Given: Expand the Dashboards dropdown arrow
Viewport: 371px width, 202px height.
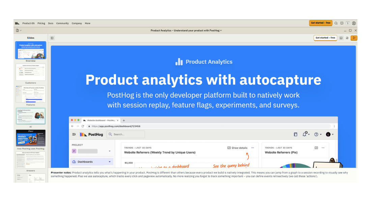Looking at the screenshot, I should (x=110, y=162).
